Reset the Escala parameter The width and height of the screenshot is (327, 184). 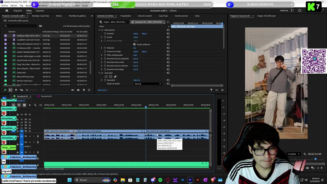coord(168,37)
